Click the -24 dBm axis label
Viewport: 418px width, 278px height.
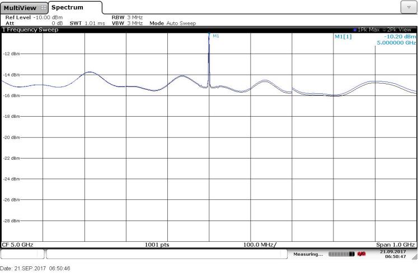11,179
